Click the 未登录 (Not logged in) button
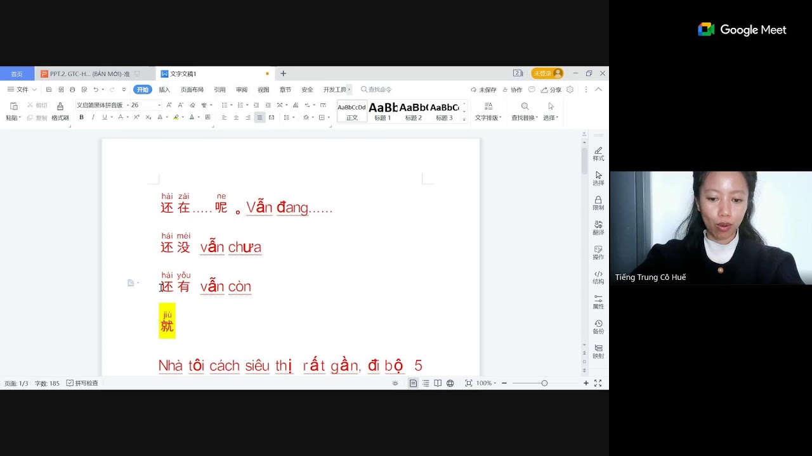812x456 pixels. click(x=547, y=73)
